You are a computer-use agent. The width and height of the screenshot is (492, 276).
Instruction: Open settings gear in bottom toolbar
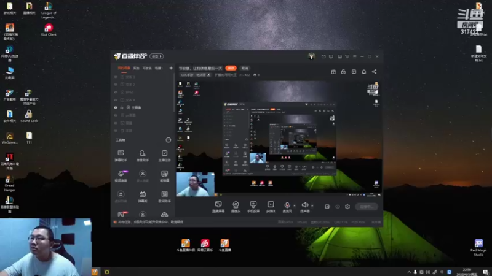tap(347, 207)
